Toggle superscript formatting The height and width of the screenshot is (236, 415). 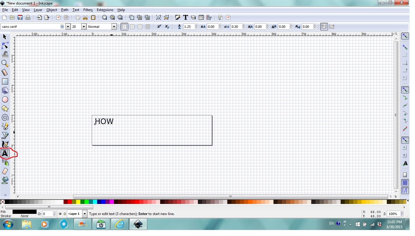(159, 27)
